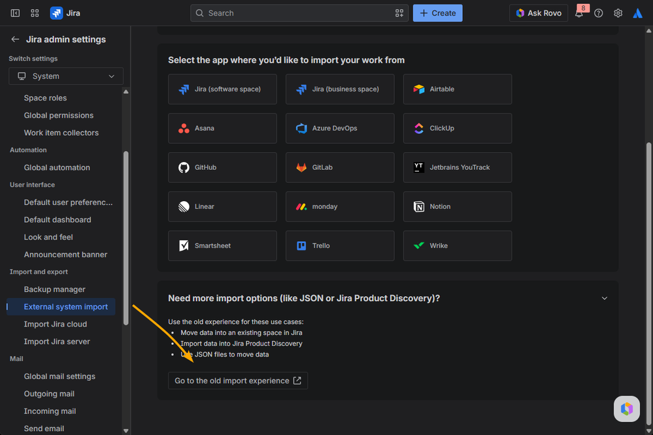
Task: Open Incoming mail settings
Action: click(x=50, y=411)
